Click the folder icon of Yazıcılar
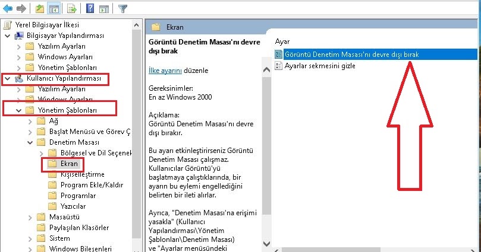The height and width of the screenshot is (252, 481). 52,206
